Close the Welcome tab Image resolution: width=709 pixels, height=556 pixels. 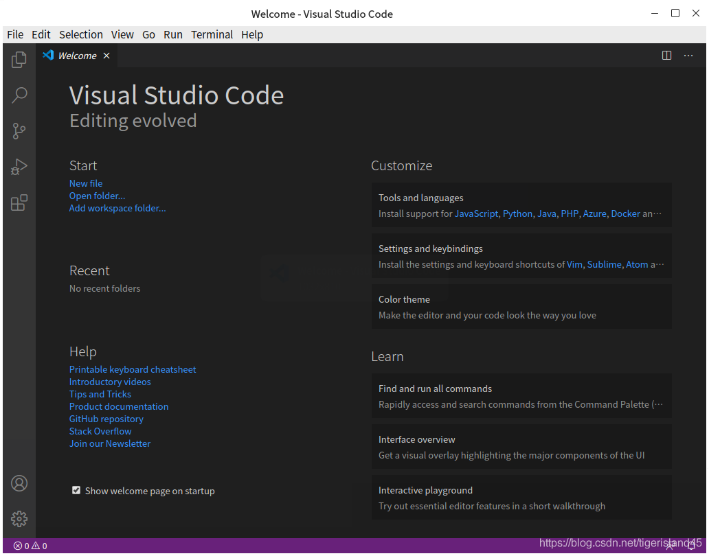point(106,56)
